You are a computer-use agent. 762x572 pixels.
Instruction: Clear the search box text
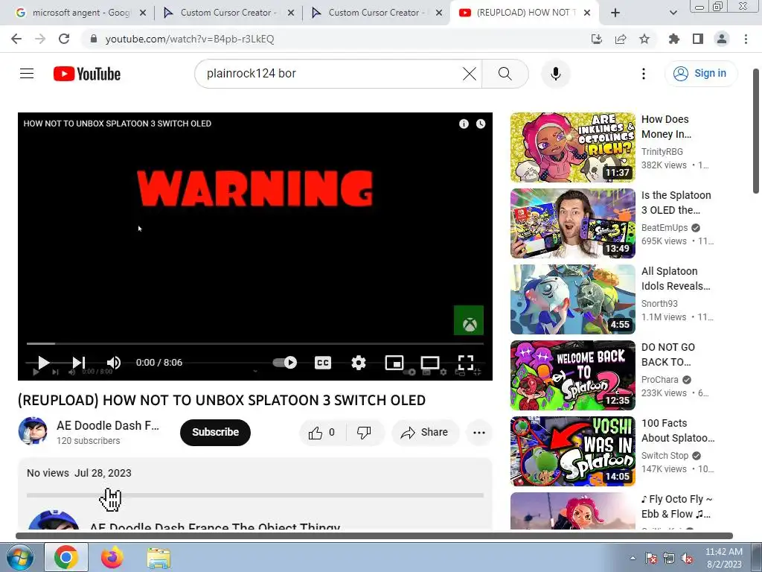(469, 74)
